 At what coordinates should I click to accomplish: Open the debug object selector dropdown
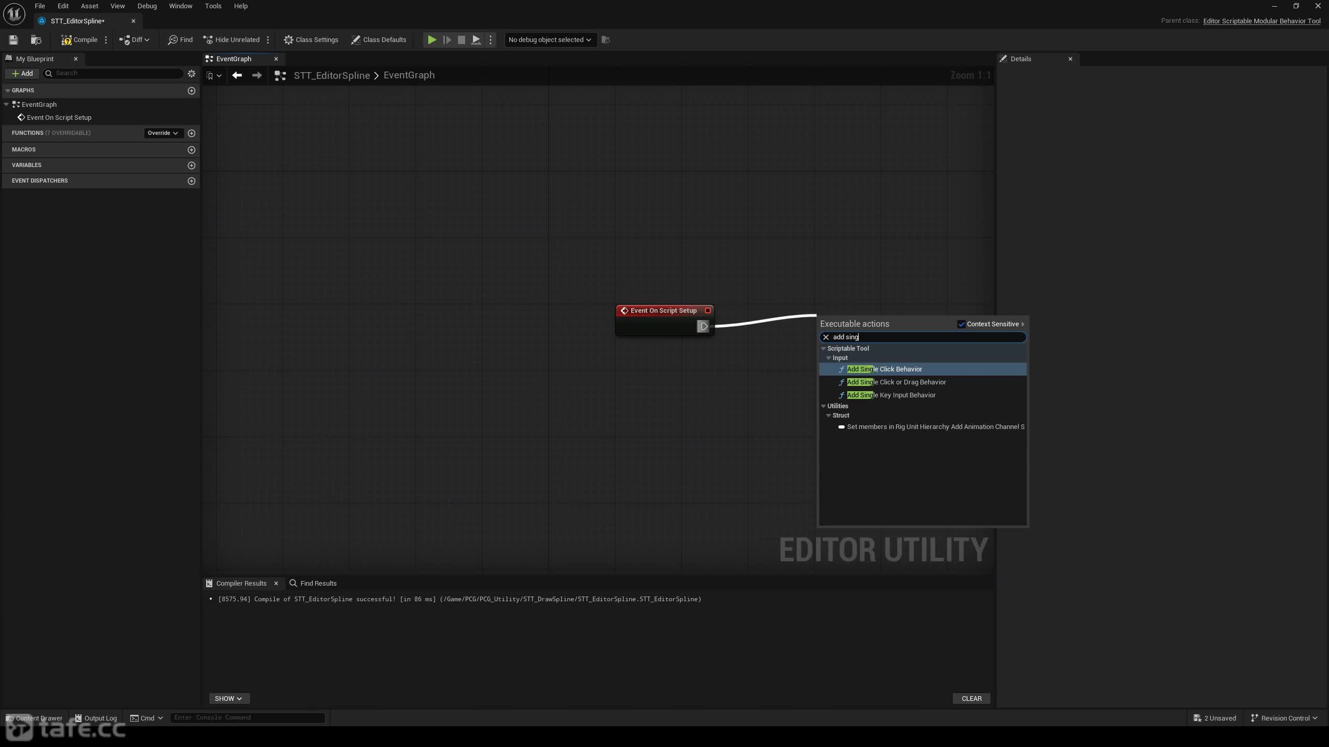tap(550, 40)
